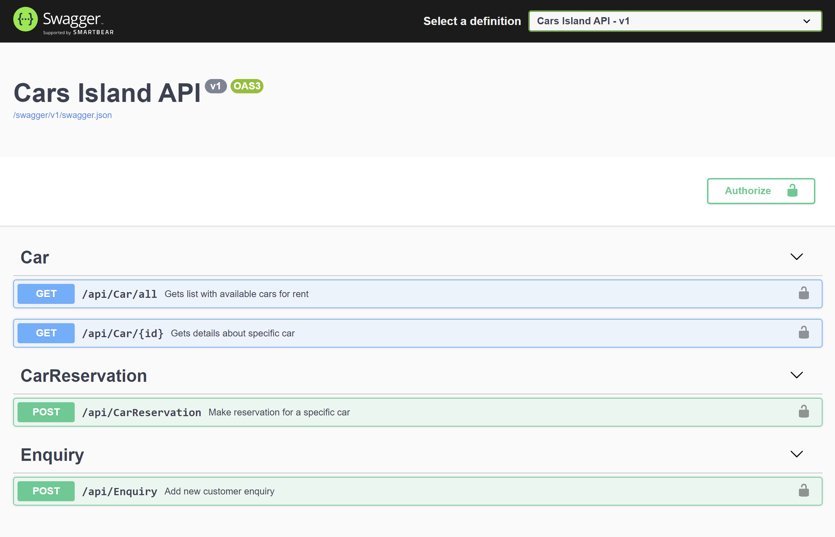The image size is (835, 537).
Task: Open the /swagger/v1/swagger.json link
Action: 63,115
